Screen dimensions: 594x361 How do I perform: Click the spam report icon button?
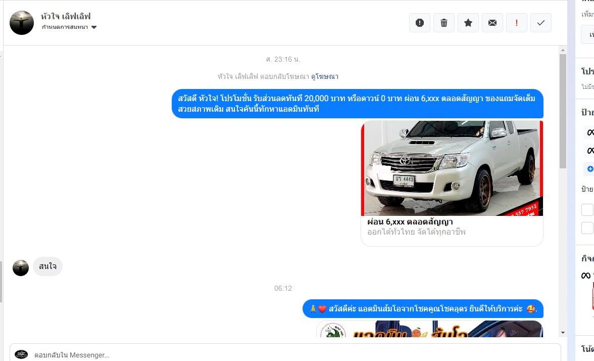pos(419,23)
